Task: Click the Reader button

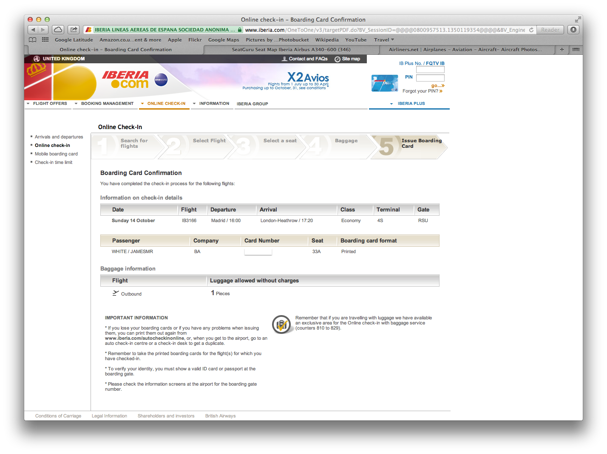Action: [x=550, y=30]
